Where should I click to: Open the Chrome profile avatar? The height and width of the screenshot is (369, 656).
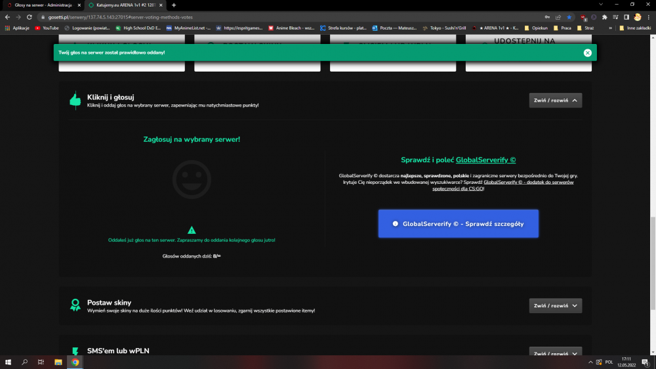638,17
